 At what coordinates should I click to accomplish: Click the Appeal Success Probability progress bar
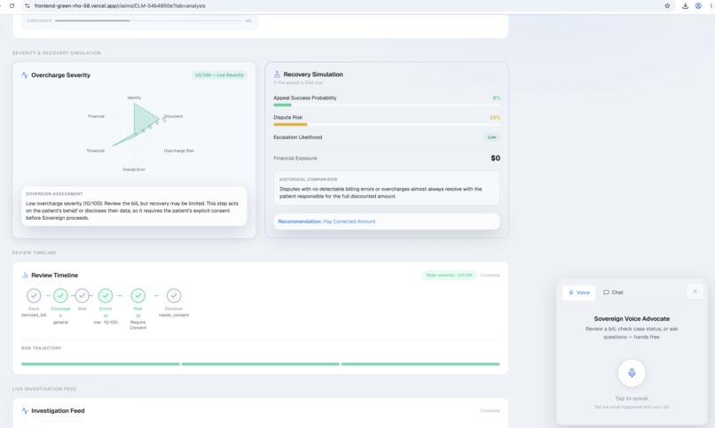pos(387,105)
